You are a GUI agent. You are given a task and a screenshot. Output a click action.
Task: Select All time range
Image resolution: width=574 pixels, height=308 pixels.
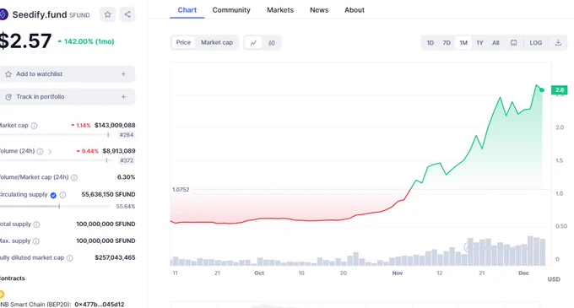point(495,43)
